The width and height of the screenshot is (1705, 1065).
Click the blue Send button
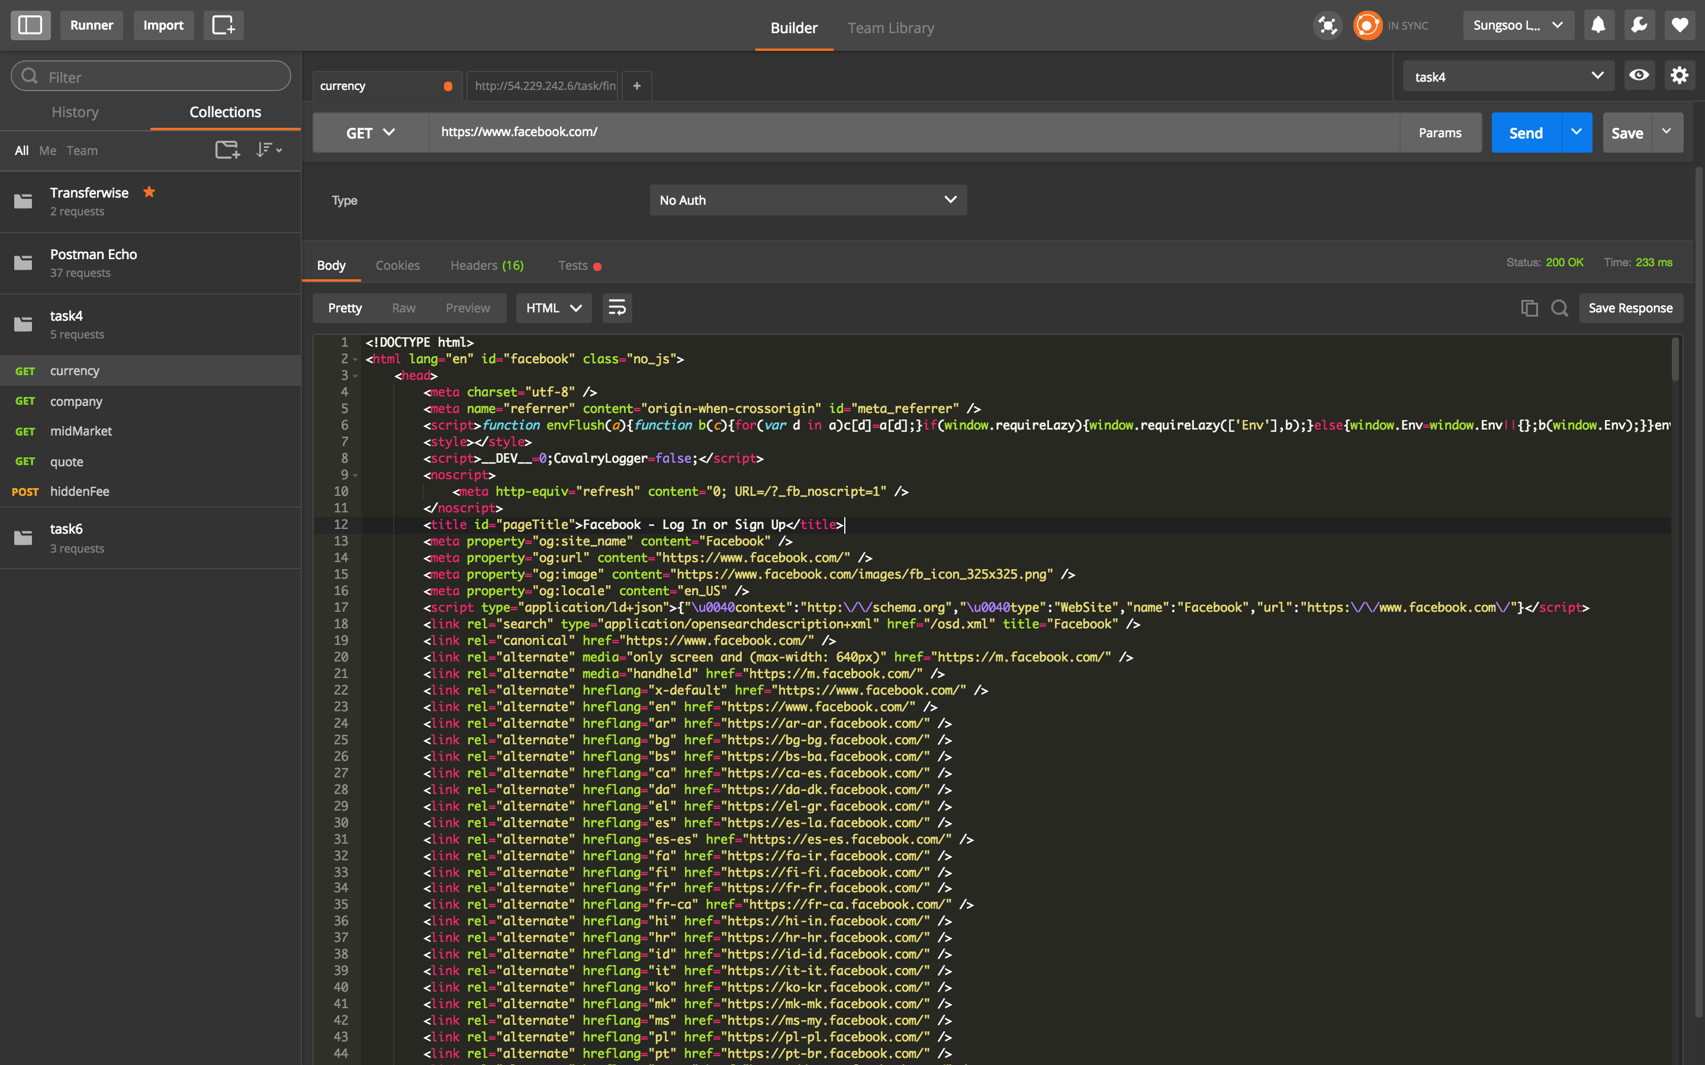click(1526, 133)
